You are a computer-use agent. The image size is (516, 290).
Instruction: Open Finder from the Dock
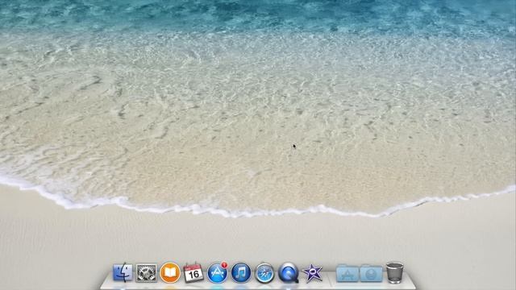click(123, 272)
